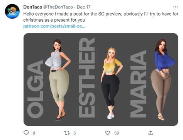Like the tweet with the heart icon
183x140 pixels.
click(108, 133)
